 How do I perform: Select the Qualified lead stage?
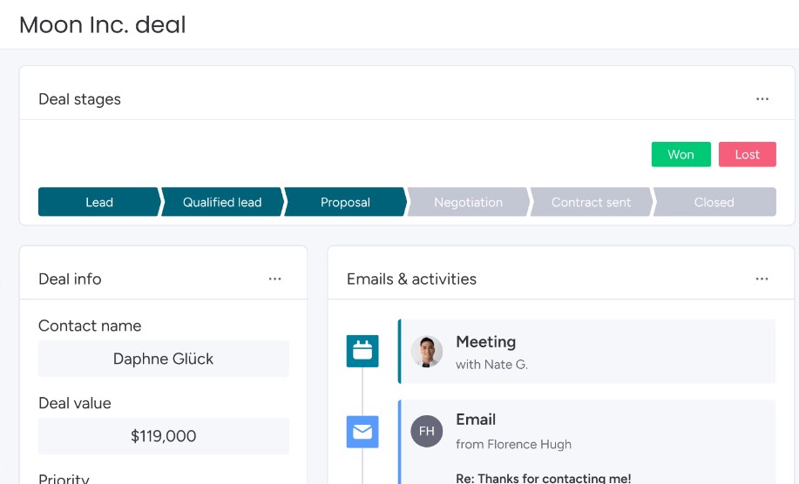(222, 202)
